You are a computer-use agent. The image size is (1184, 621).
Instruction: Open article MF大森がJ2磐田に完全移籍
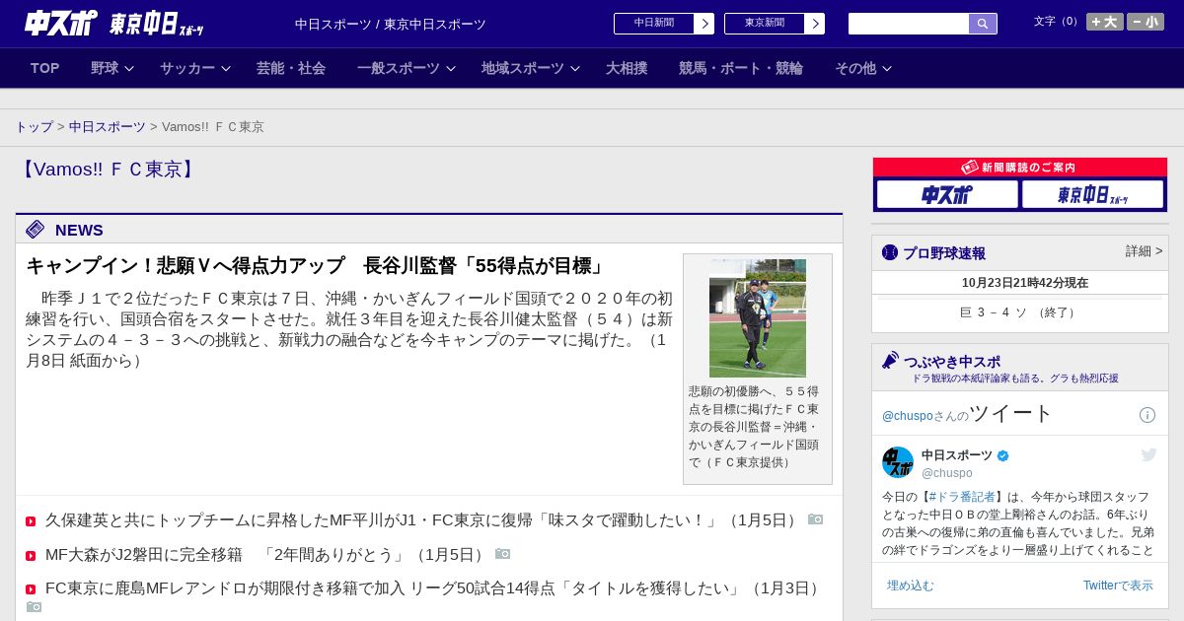coord(267,555)
